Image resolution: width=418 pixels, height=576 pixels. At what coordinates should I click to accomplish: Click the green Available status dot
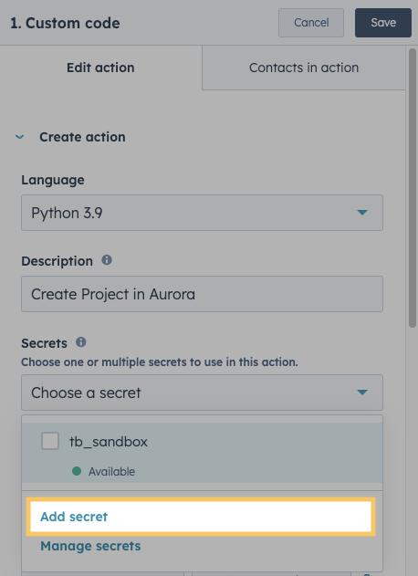[x=77, y=471]
